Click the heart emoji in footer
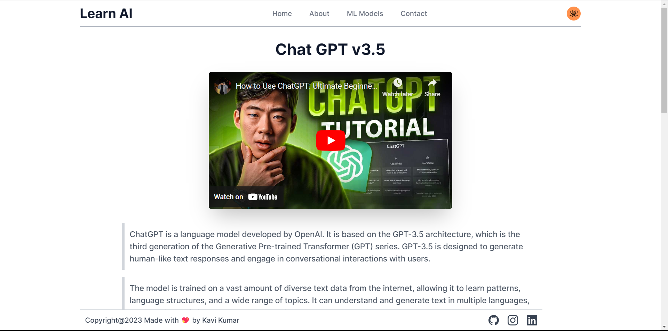Image resolution: width=668 pixels, height=331 pixels. [185, 320]
